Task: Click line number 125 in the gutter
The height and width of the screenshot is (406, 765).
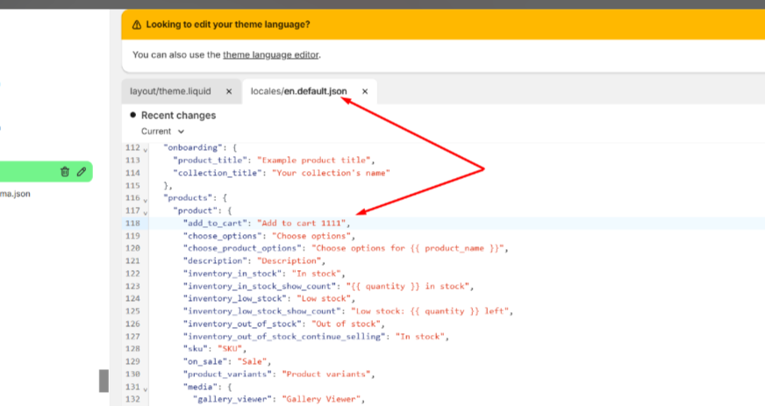Action: click(x=132, y=311)
